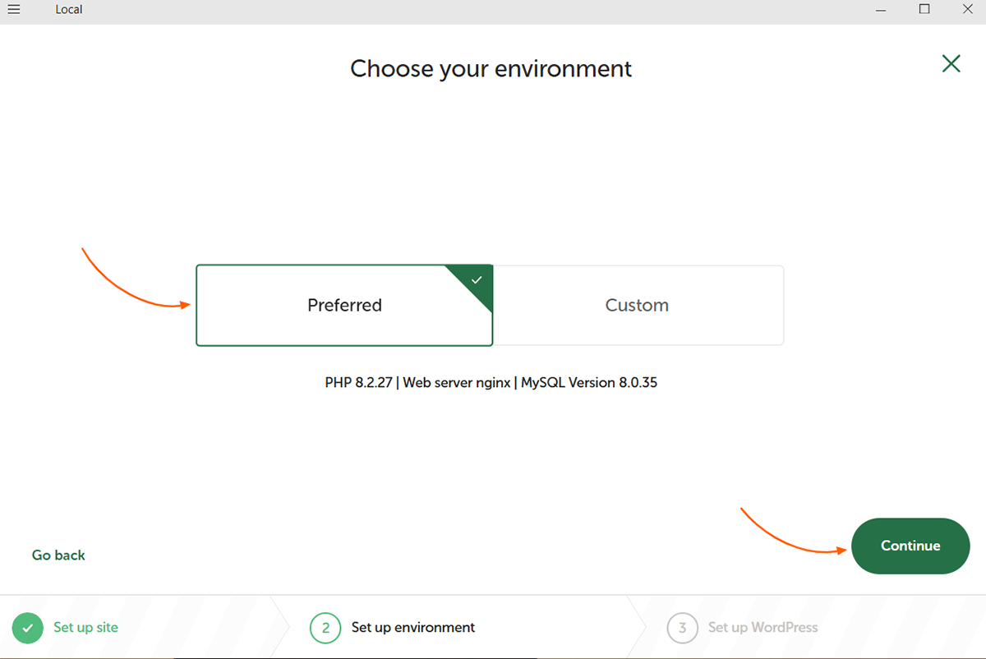Go to the Set up site step
This screenshot has height=659, width=986.
coord(85,628)
